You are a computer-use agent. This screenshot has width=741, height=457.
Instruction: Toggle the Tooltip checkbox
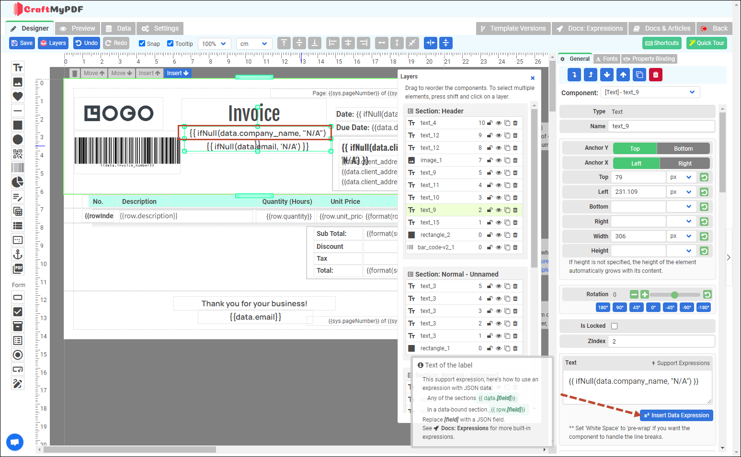[170, 43]
